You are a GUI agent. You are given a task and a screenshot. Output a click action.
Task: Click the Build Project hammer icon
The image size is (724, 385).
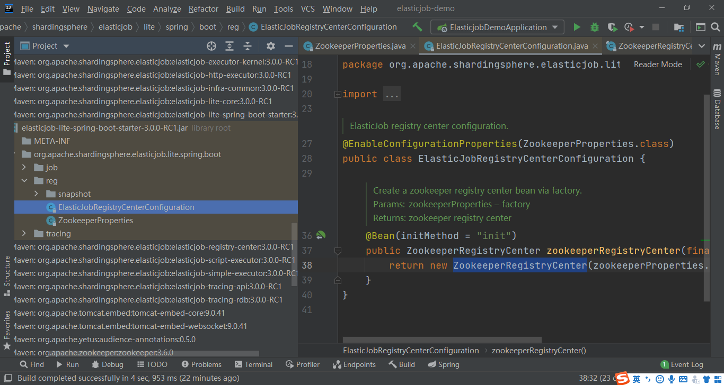pos(418,27)
